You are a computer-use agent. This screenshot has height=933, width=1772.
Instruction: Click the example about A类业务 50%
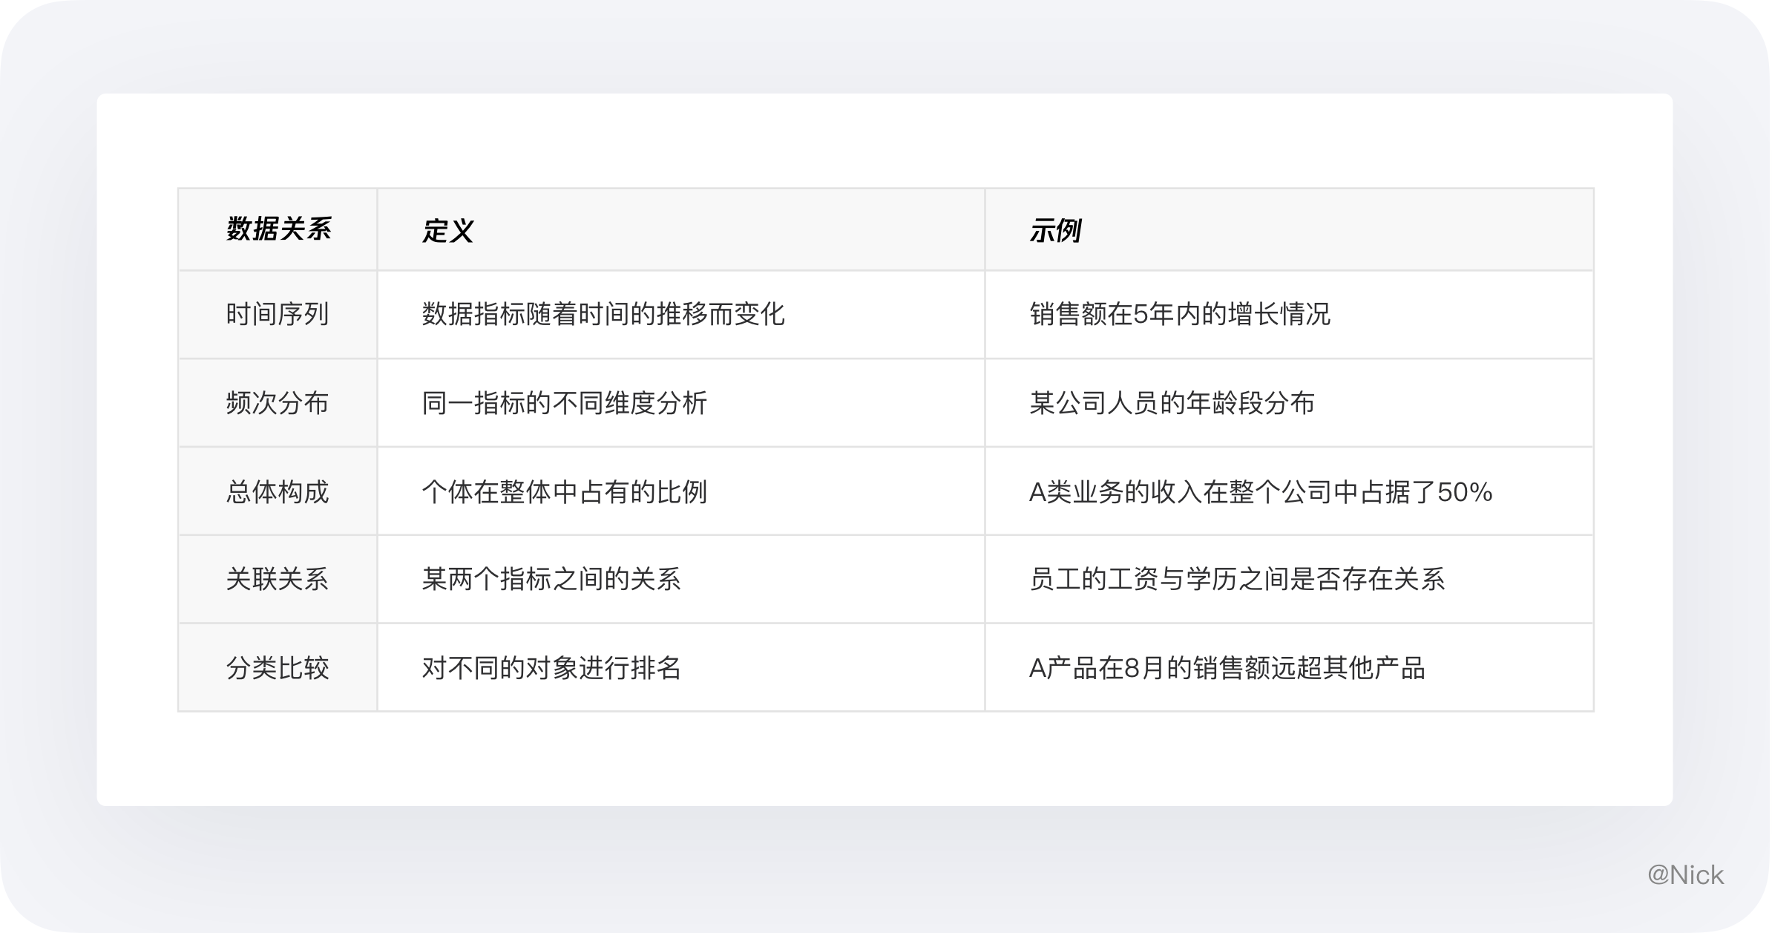tap(1260, 491)
